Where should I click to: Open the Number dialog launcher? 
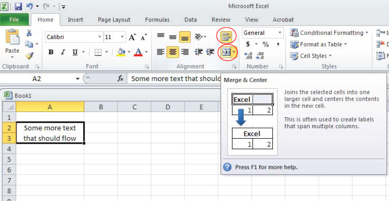281,66
